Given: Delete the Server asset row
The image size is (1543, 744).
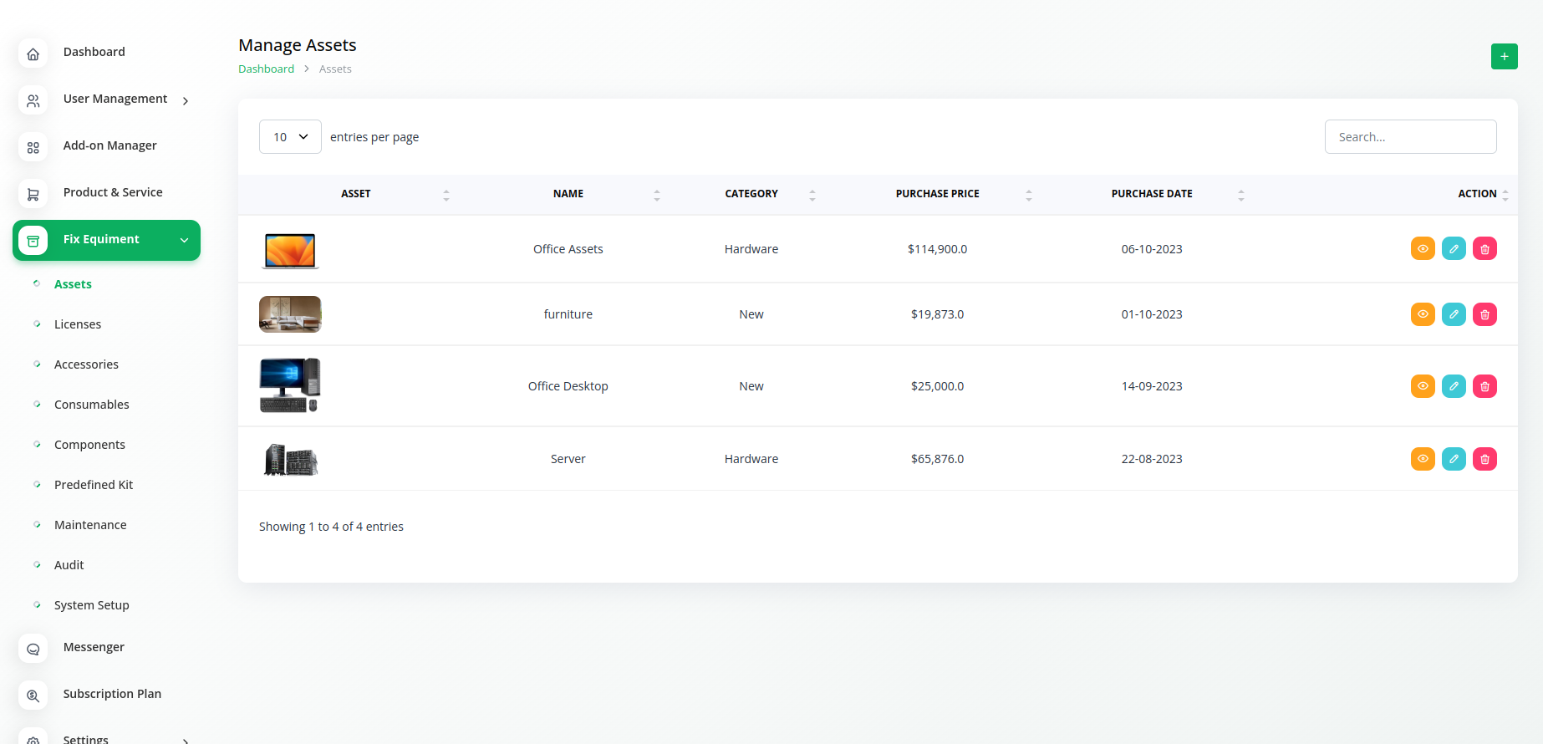Looking at the screenshot, I should 1484,459.
